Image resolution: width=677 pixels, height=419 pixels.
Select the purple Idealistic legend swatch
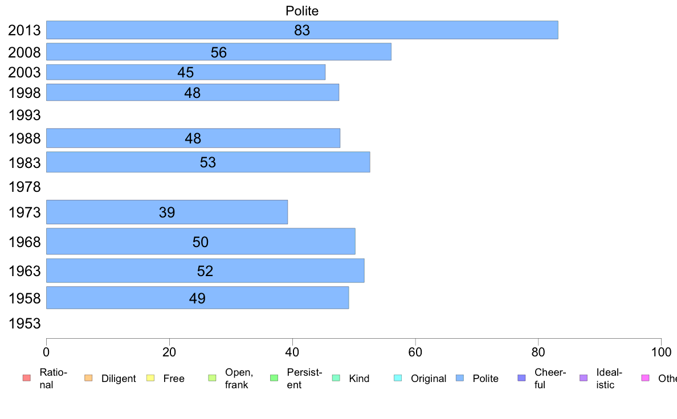pos(584,378)
